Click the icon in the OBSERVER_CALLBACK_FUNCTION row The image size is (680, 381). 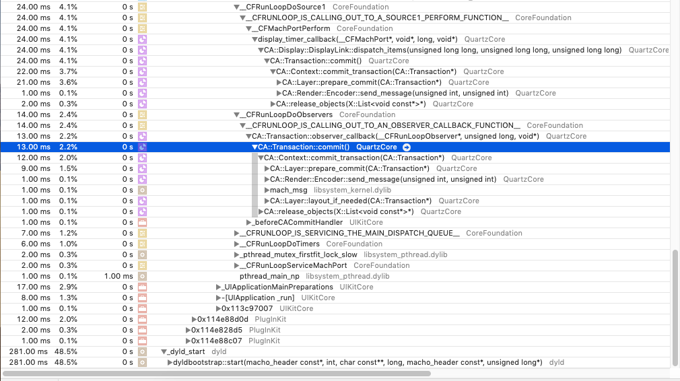tap(142, 126)
